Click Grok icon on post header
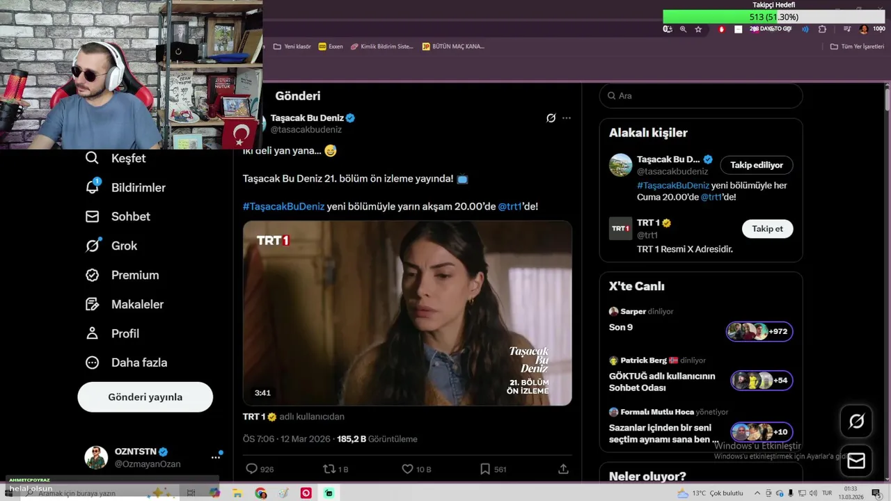The height and width of the screenshot is (501, 891). click(x=551, y=118)
